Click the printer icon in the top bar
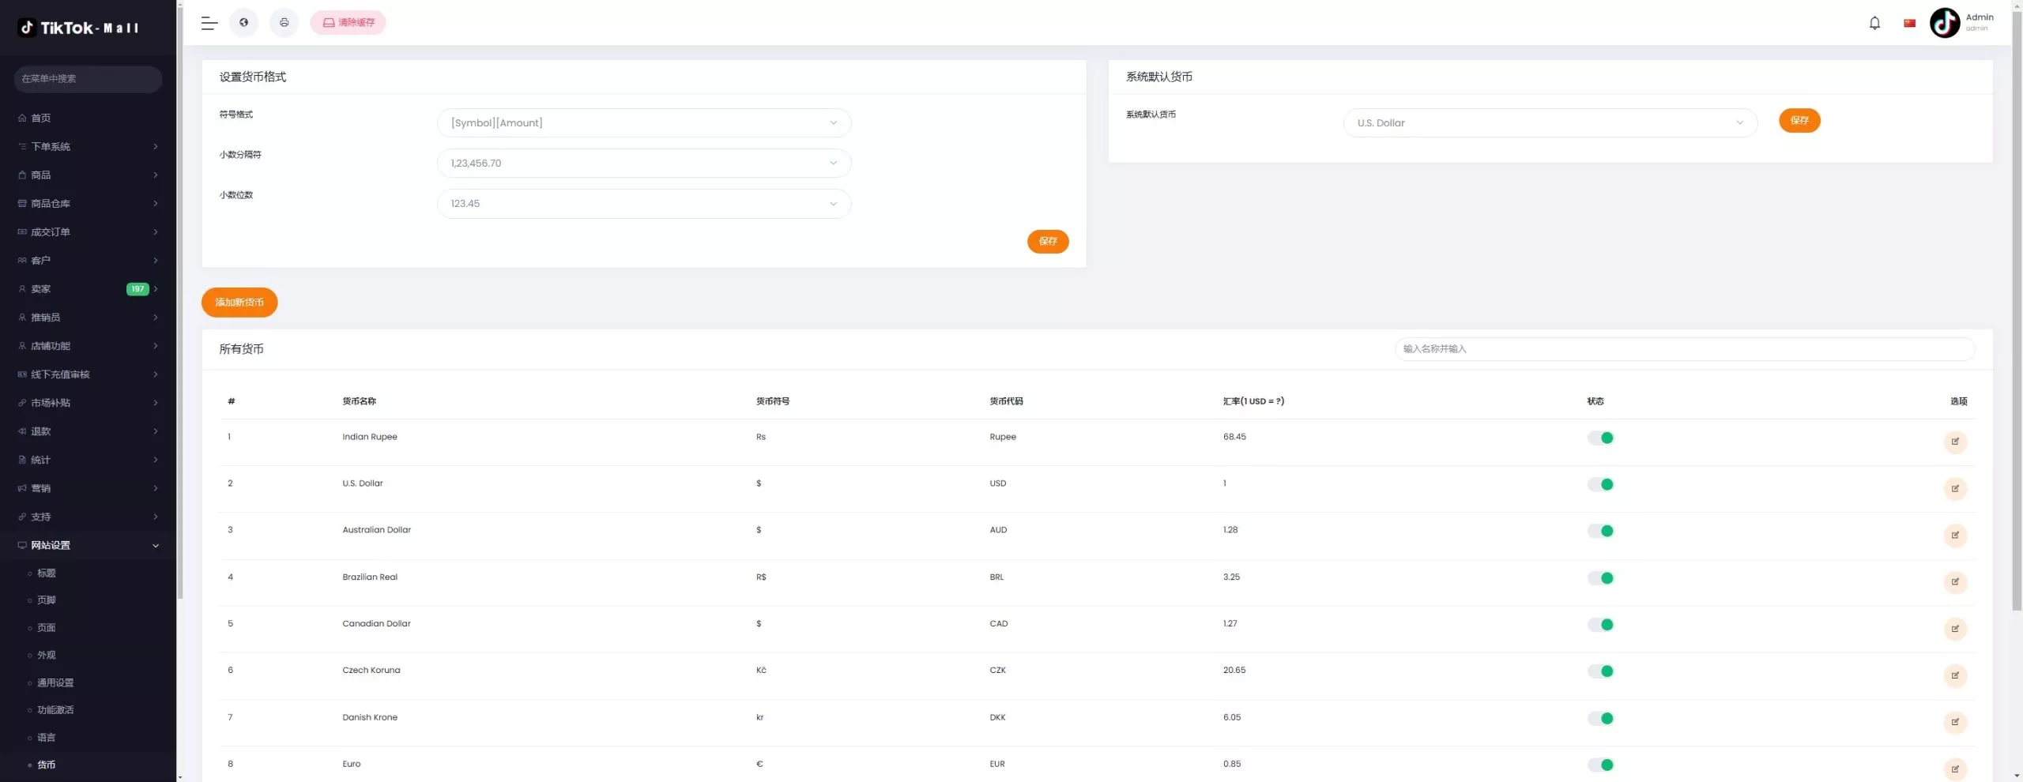The width and height of the screenshot is (2023, 782). pyautogui.click(x=284, y=23)
